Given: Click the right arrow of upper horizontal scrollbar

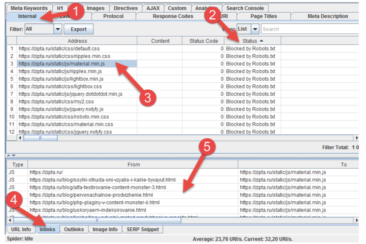Looking at the screenshot, I should (x=356, y=138).
